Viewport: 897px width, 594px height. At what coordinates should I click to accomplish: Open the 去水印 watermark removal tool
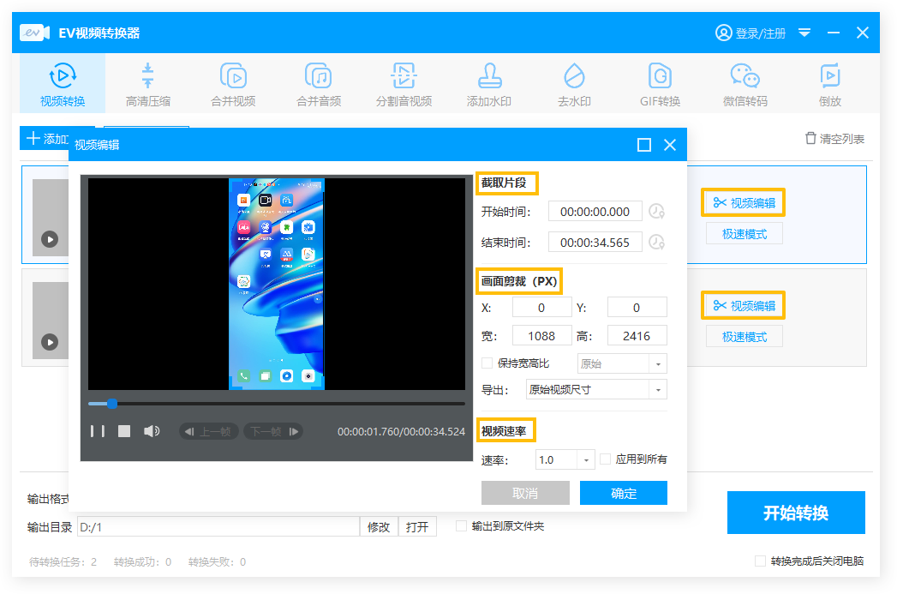pos(574,84)
